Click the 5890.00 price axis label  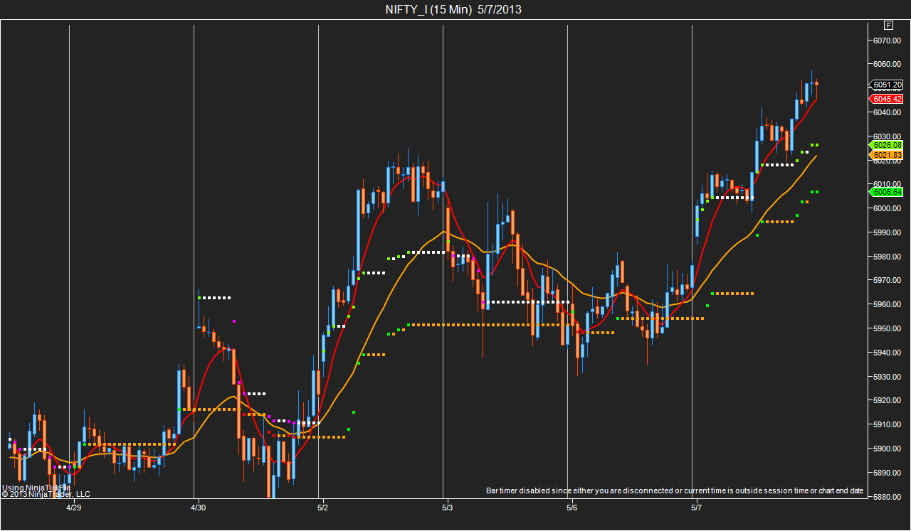tap(888, 473)
